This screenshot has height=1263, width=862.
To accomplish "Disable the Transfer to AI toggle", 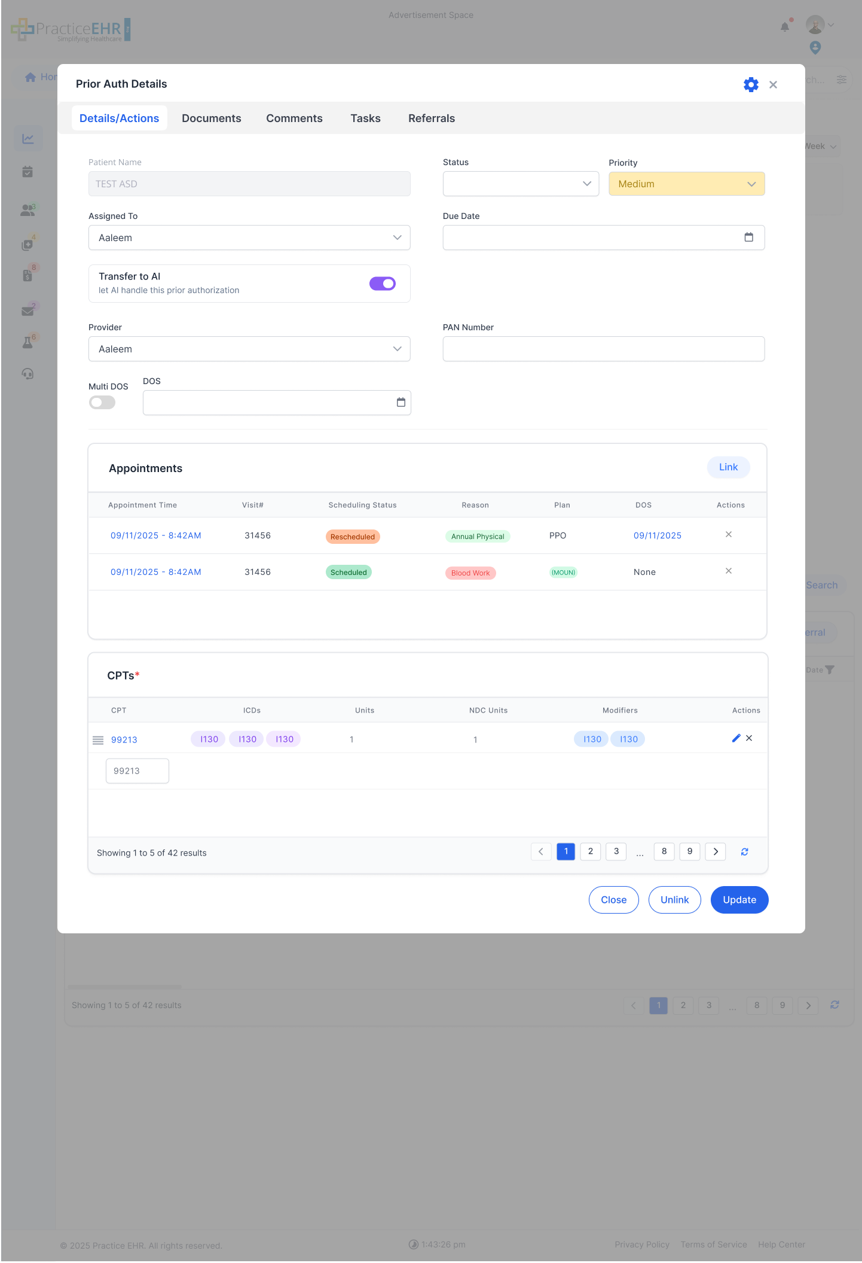I will point(383,284).
